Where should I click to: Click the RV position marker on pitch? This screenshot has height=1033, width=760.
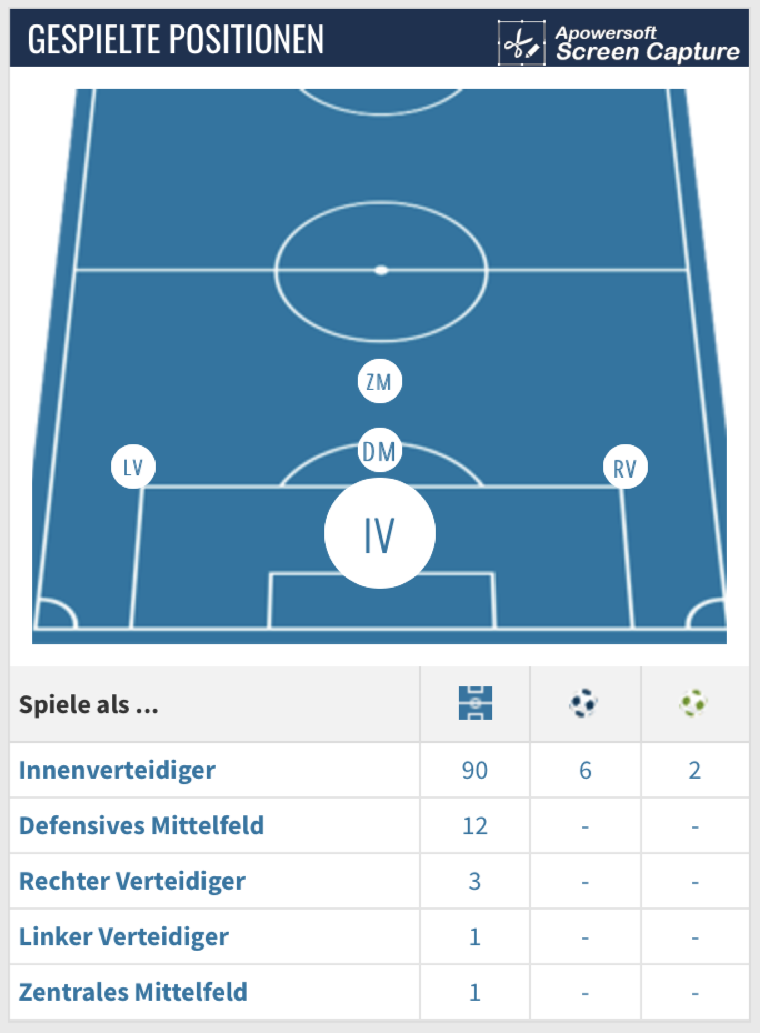(x=625, y=468)
